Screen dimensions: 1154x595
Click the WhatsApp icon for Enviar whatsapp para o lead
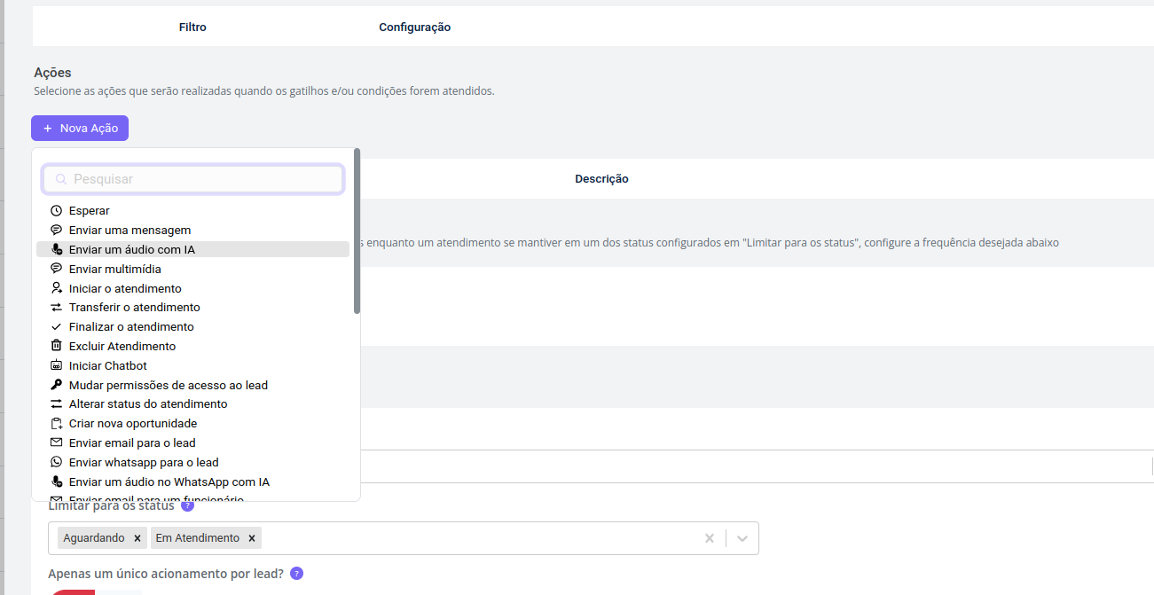coord(57,462)
